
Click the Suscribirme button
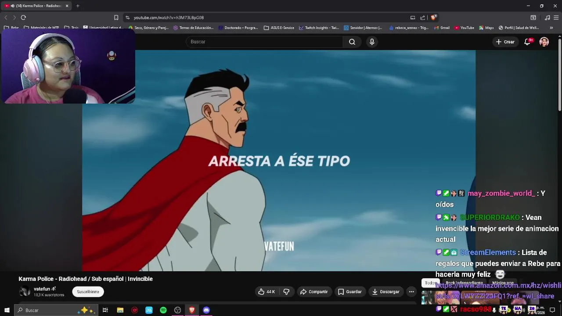pyautogui.click(x=88, y=291)
